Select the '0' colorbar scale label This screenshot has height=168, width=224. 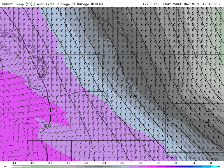tap(211, 163)
